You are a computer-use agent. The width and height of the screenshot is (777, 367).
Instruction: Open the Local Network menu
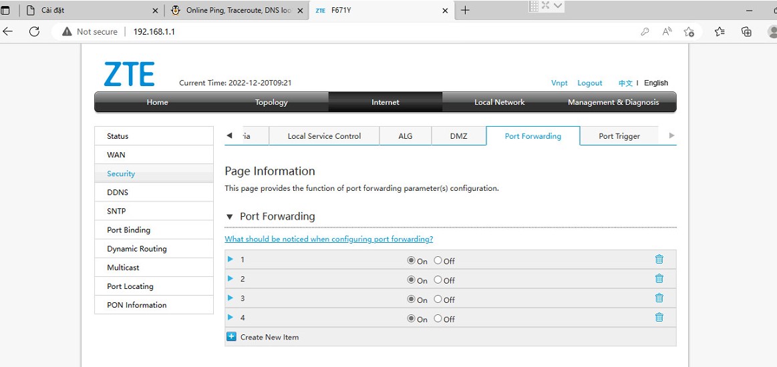click(x=499, y=102)
